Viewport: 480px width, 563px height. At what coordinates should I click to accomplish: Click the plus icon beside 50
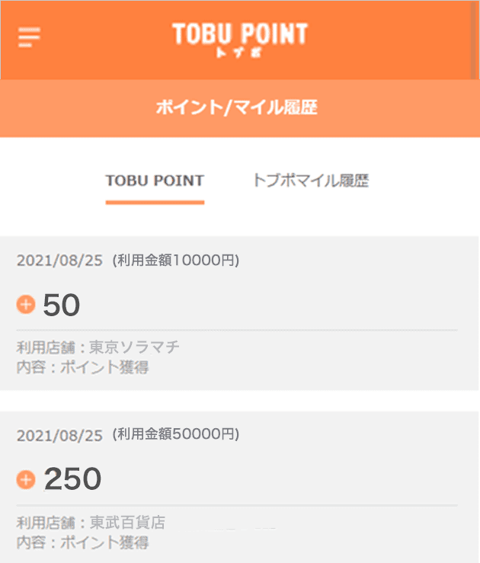point(26,305)
